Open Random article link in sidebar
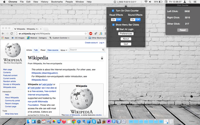 tap(9, 81)
